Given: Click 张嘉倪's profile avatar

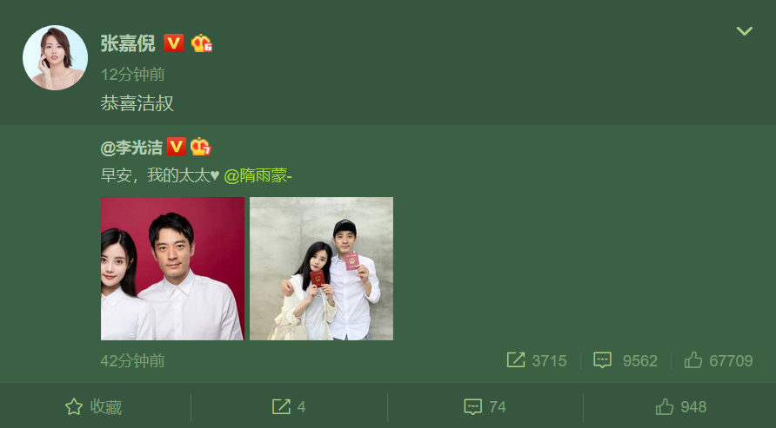Looking at the screenshot, I should tap(56, 58).
